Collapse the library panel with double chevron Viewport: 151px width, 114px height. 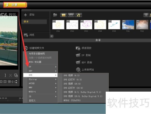tap(52, 36)
